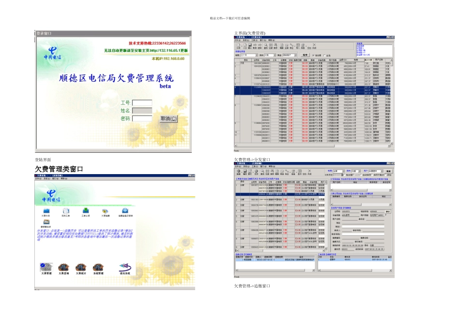Click 取消 undo toolbar icon in main window
Image resolution: width=460 pixels, height=325 pixels.
[255, 46]
